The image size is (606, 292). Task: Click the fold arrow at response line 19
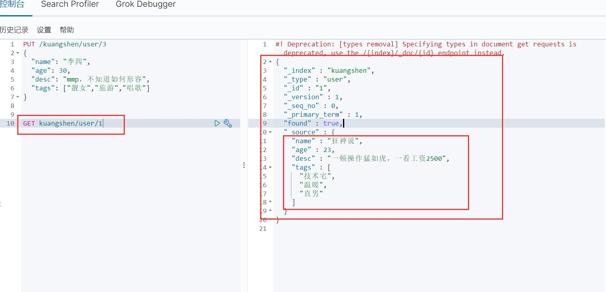(270, 211)
